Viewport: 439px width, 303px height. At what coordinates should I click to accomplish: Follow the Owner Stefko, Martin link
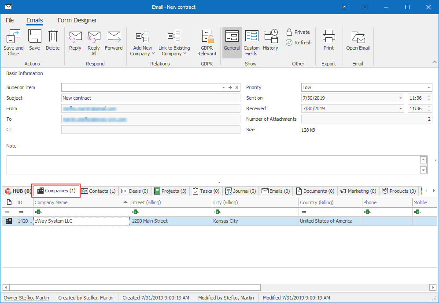coord(26,298)
